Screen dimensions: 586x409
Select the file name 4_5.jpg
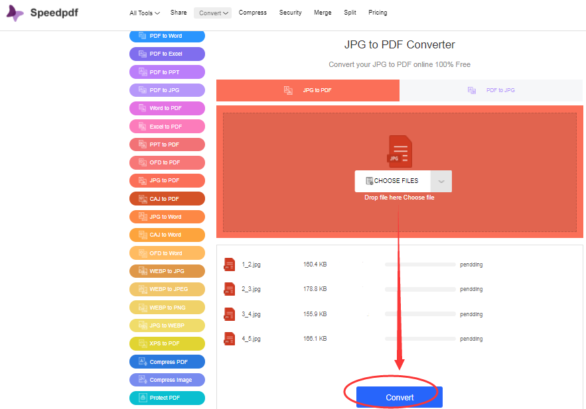(x=251, y=339)
